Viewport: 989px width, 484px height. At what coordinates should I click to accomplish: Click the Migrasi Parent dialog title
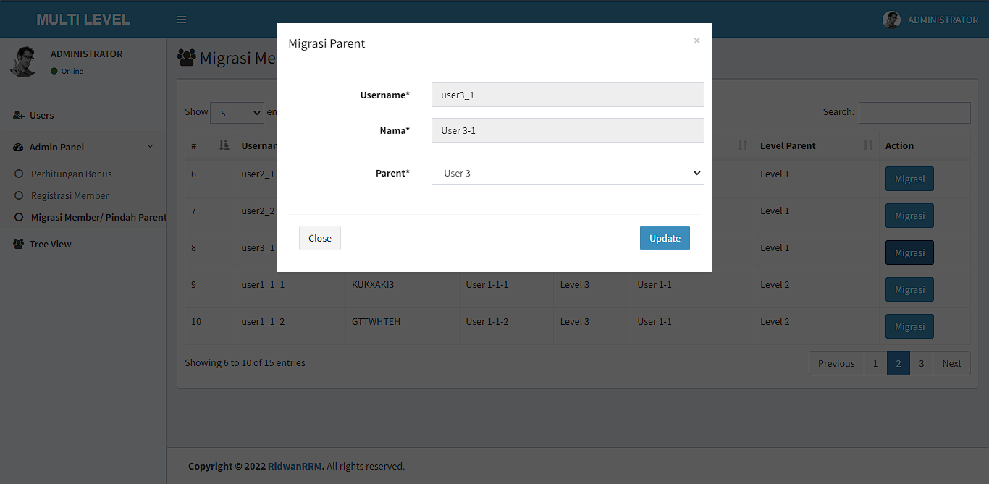327,43
